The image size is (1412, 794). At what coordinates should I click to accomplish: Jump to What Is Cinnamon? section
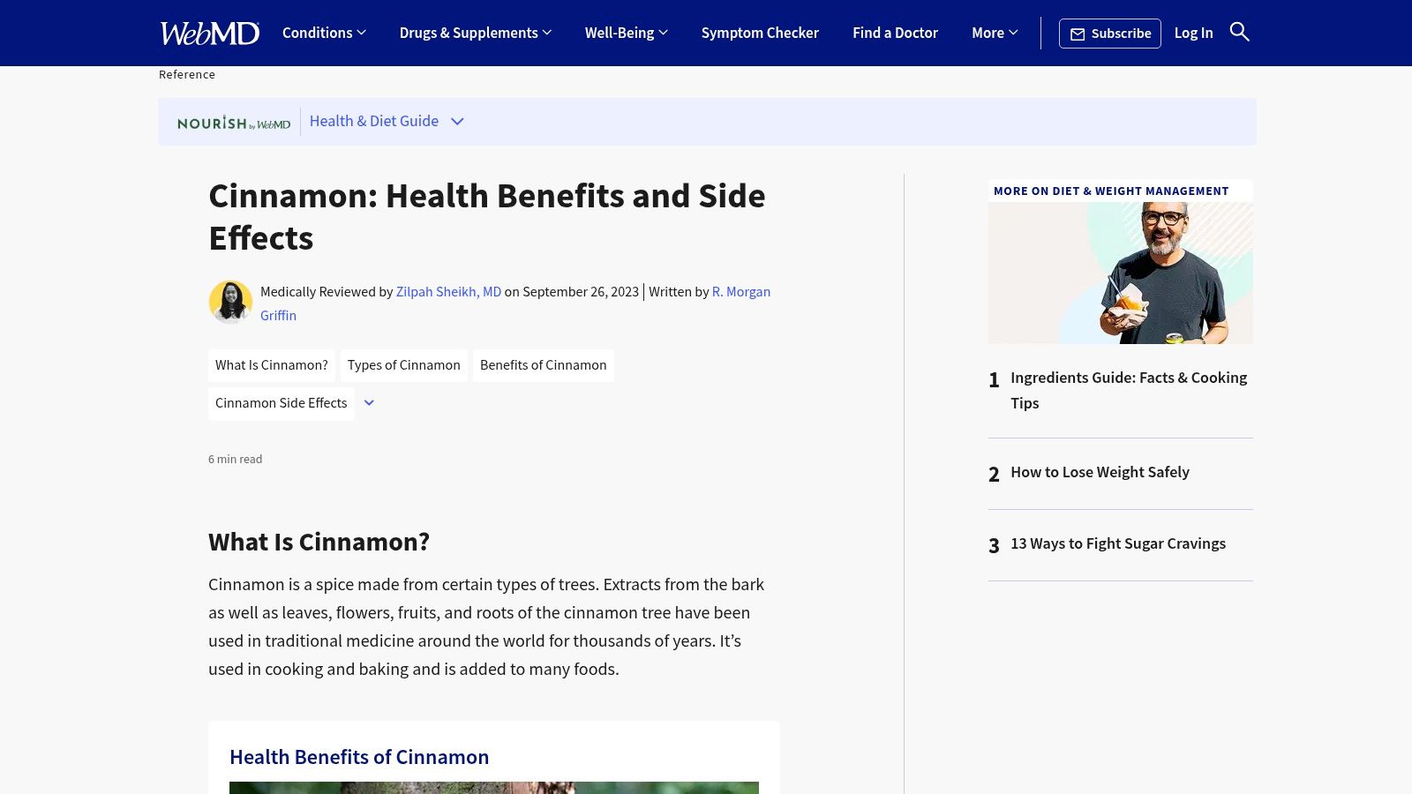click(x=272, y=365)
